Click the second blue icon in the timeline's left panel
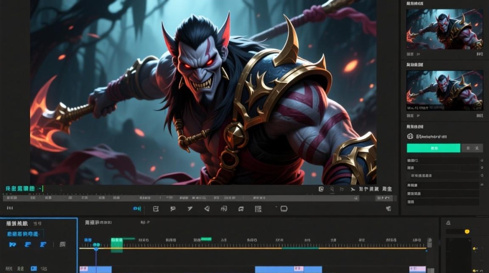489x273 pixels. click(x=28, y=244)
